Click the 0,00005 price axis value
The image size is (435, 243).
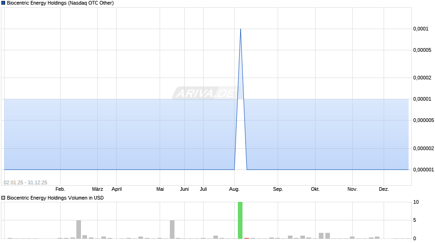422,50
